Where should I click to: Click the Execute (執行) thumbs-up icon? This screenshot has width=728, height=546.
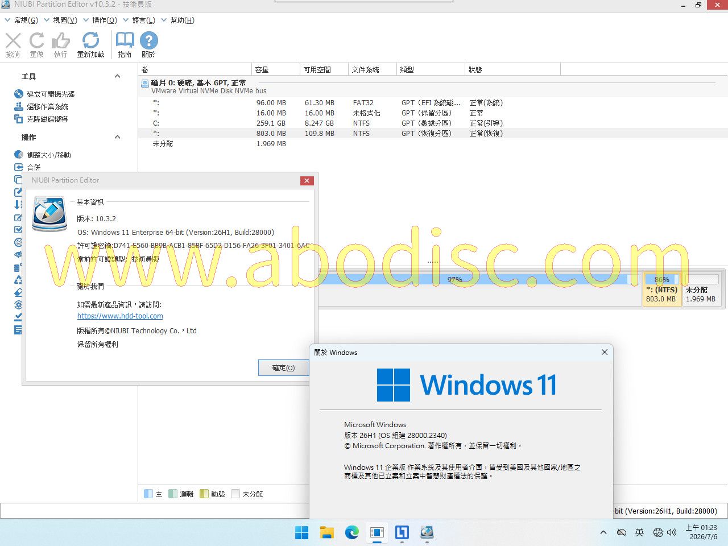pos(61,41)
